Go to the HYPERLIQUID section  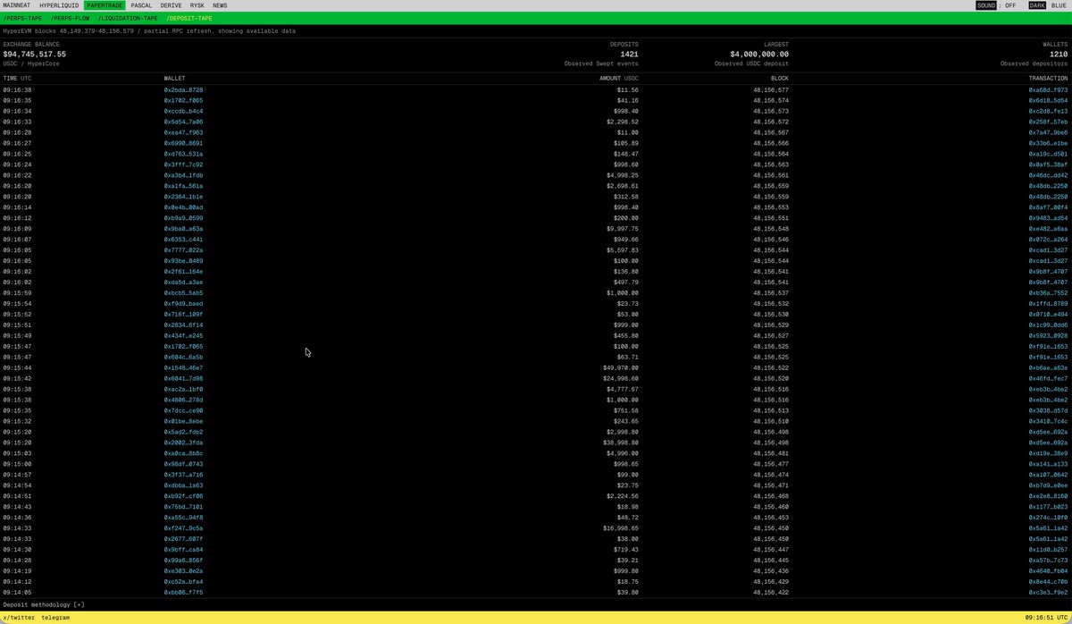click(x=59, y=5)
